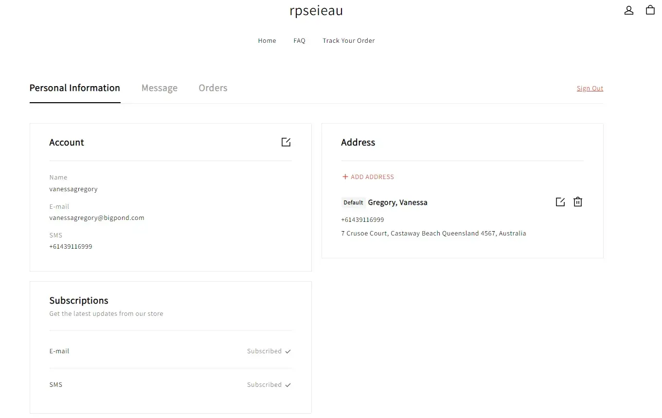Click the Sign Out link
This screenshot has height=418, width=662.
590,89
